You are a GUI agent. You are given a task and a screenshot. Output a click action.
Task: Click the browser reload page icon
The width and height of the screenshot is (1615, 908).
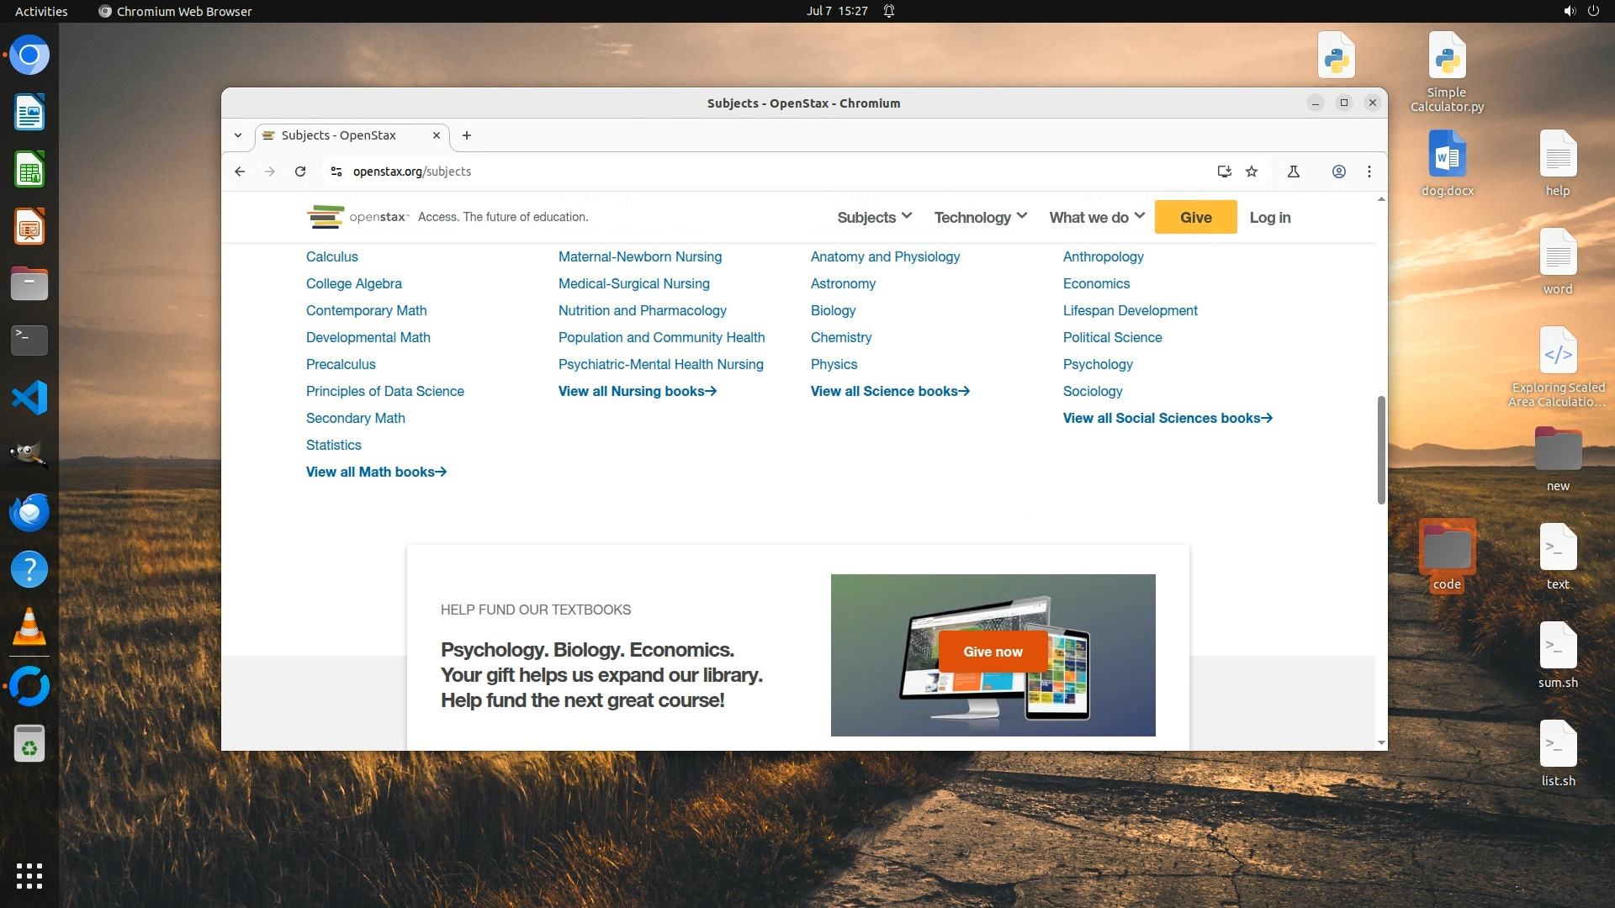click(300, 172)
